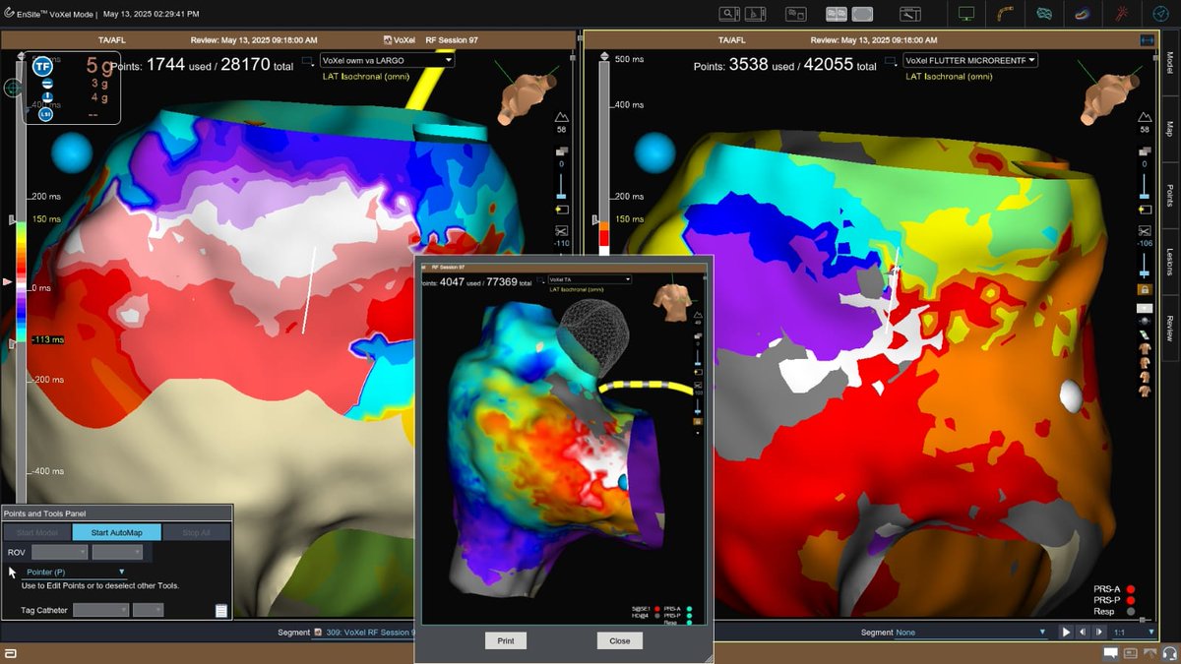This screenshot has height=664, width=1181.
Task: Click the green monitor icon
Action: (966, 14)
